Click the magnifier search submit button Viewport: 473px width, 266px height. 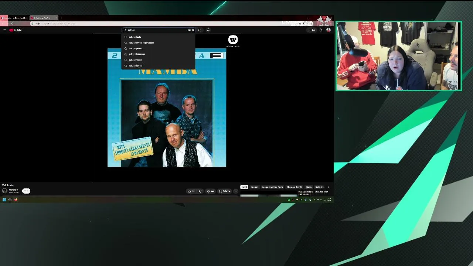pos(200,30)
